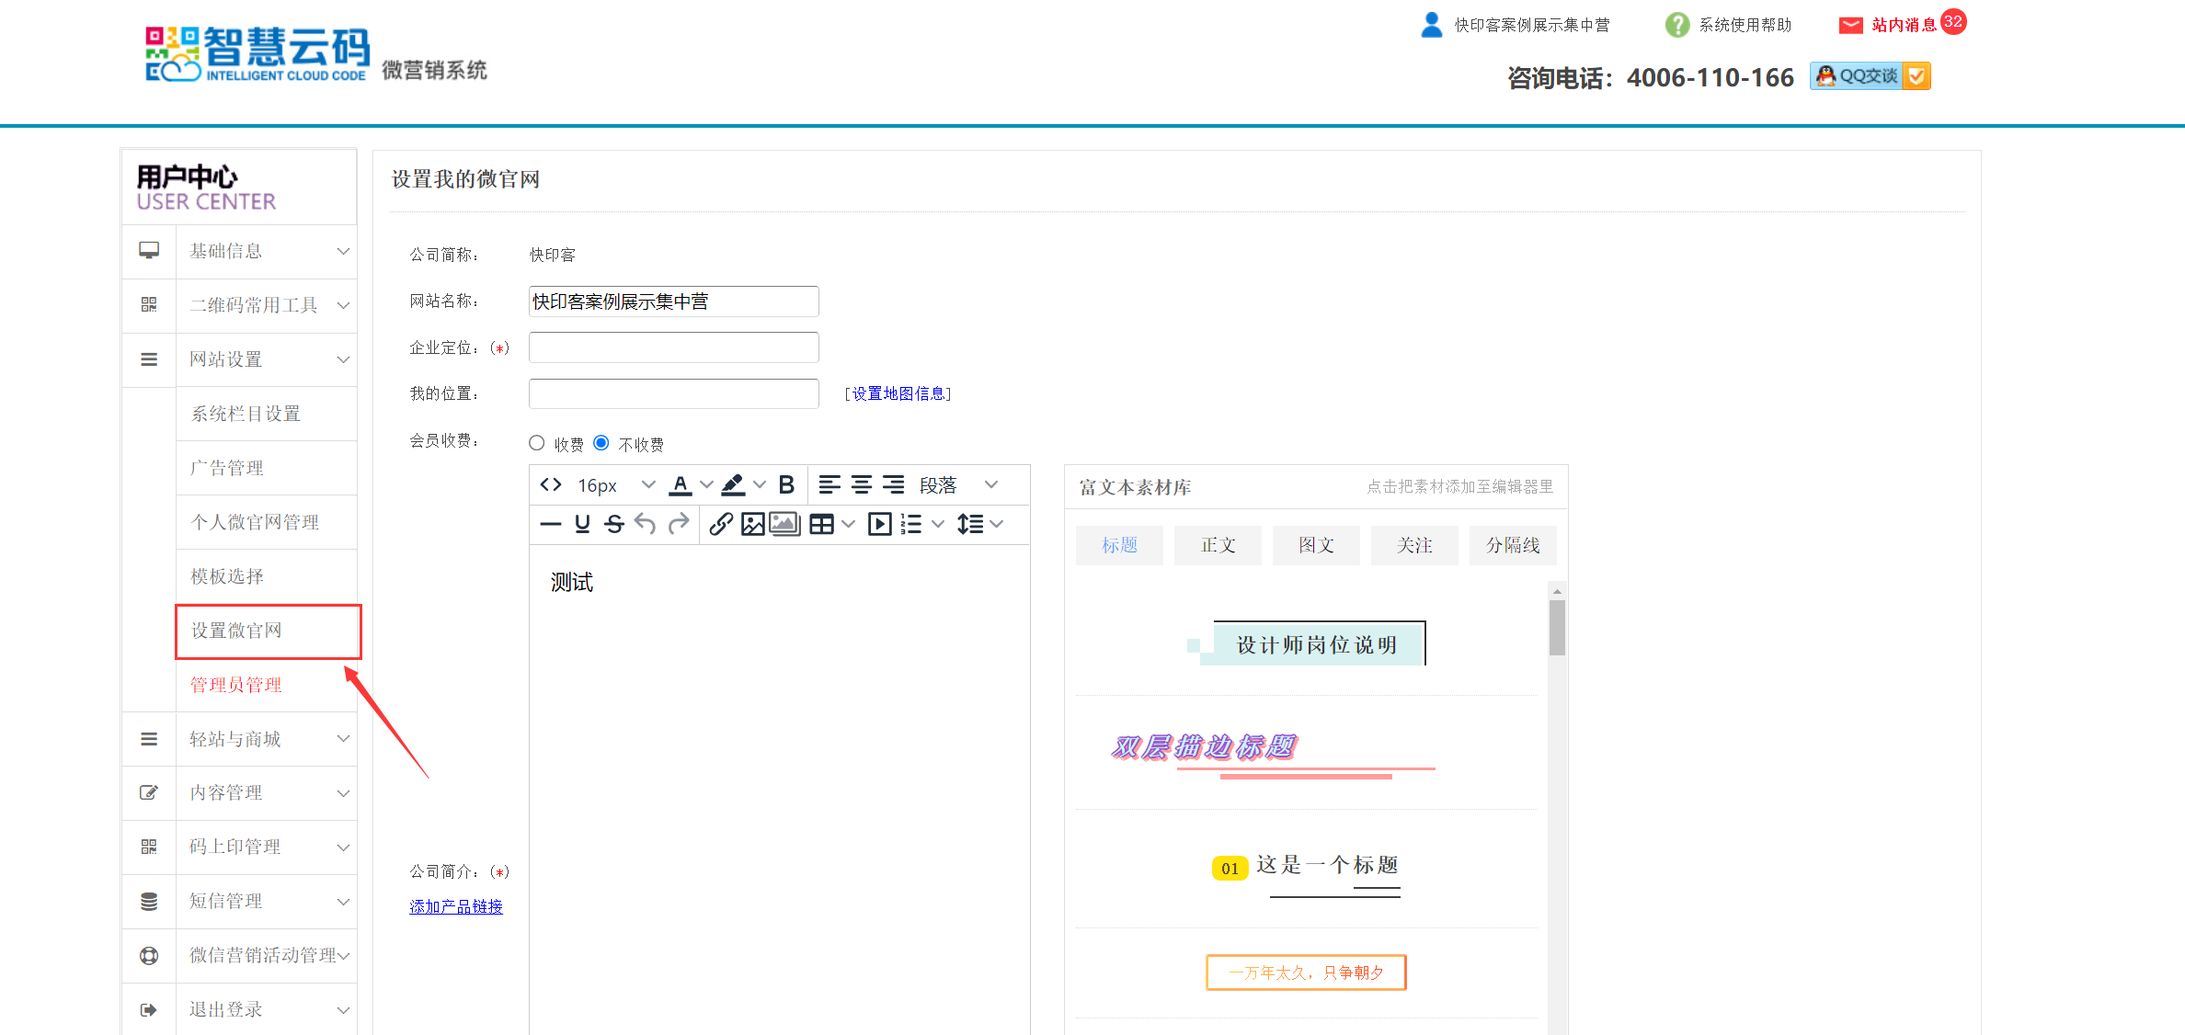Click the 企业定位 input field
The image size is (2185, 1035).
673,347
